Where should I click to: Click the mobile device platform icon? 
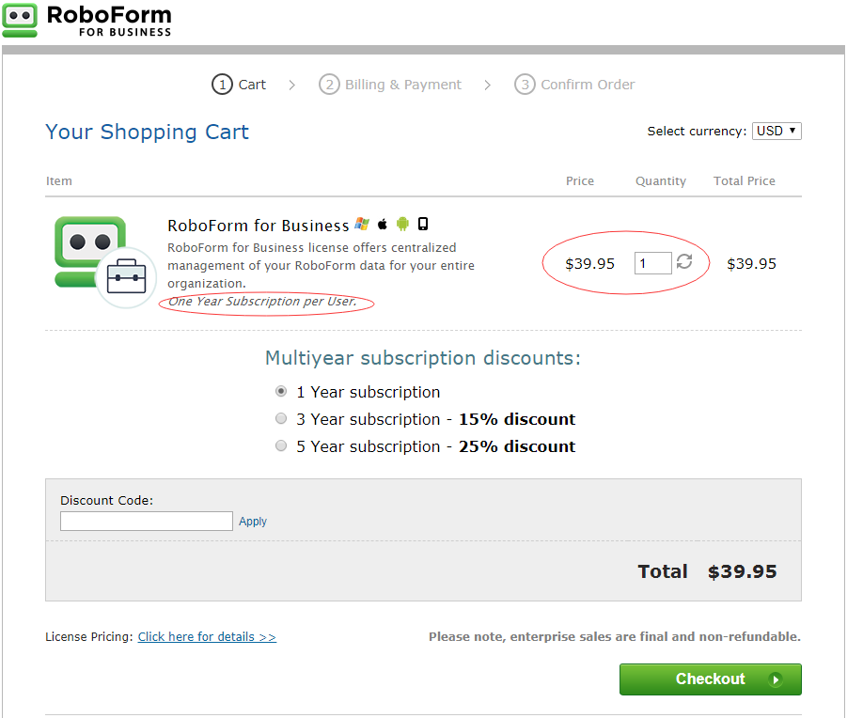pos(423,224)
